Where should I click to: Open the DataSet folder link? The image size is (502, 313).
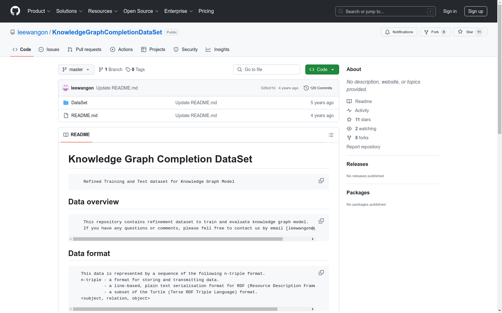click(79, 103)
